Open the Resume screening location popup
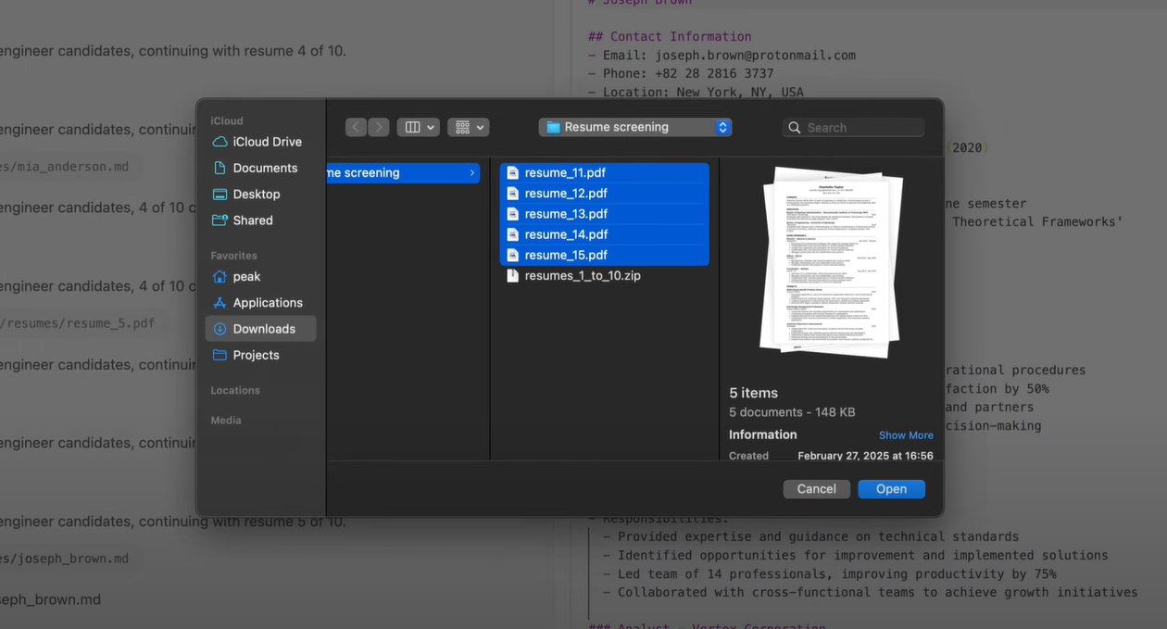The image size is (1167, 629). click(635, 127)
